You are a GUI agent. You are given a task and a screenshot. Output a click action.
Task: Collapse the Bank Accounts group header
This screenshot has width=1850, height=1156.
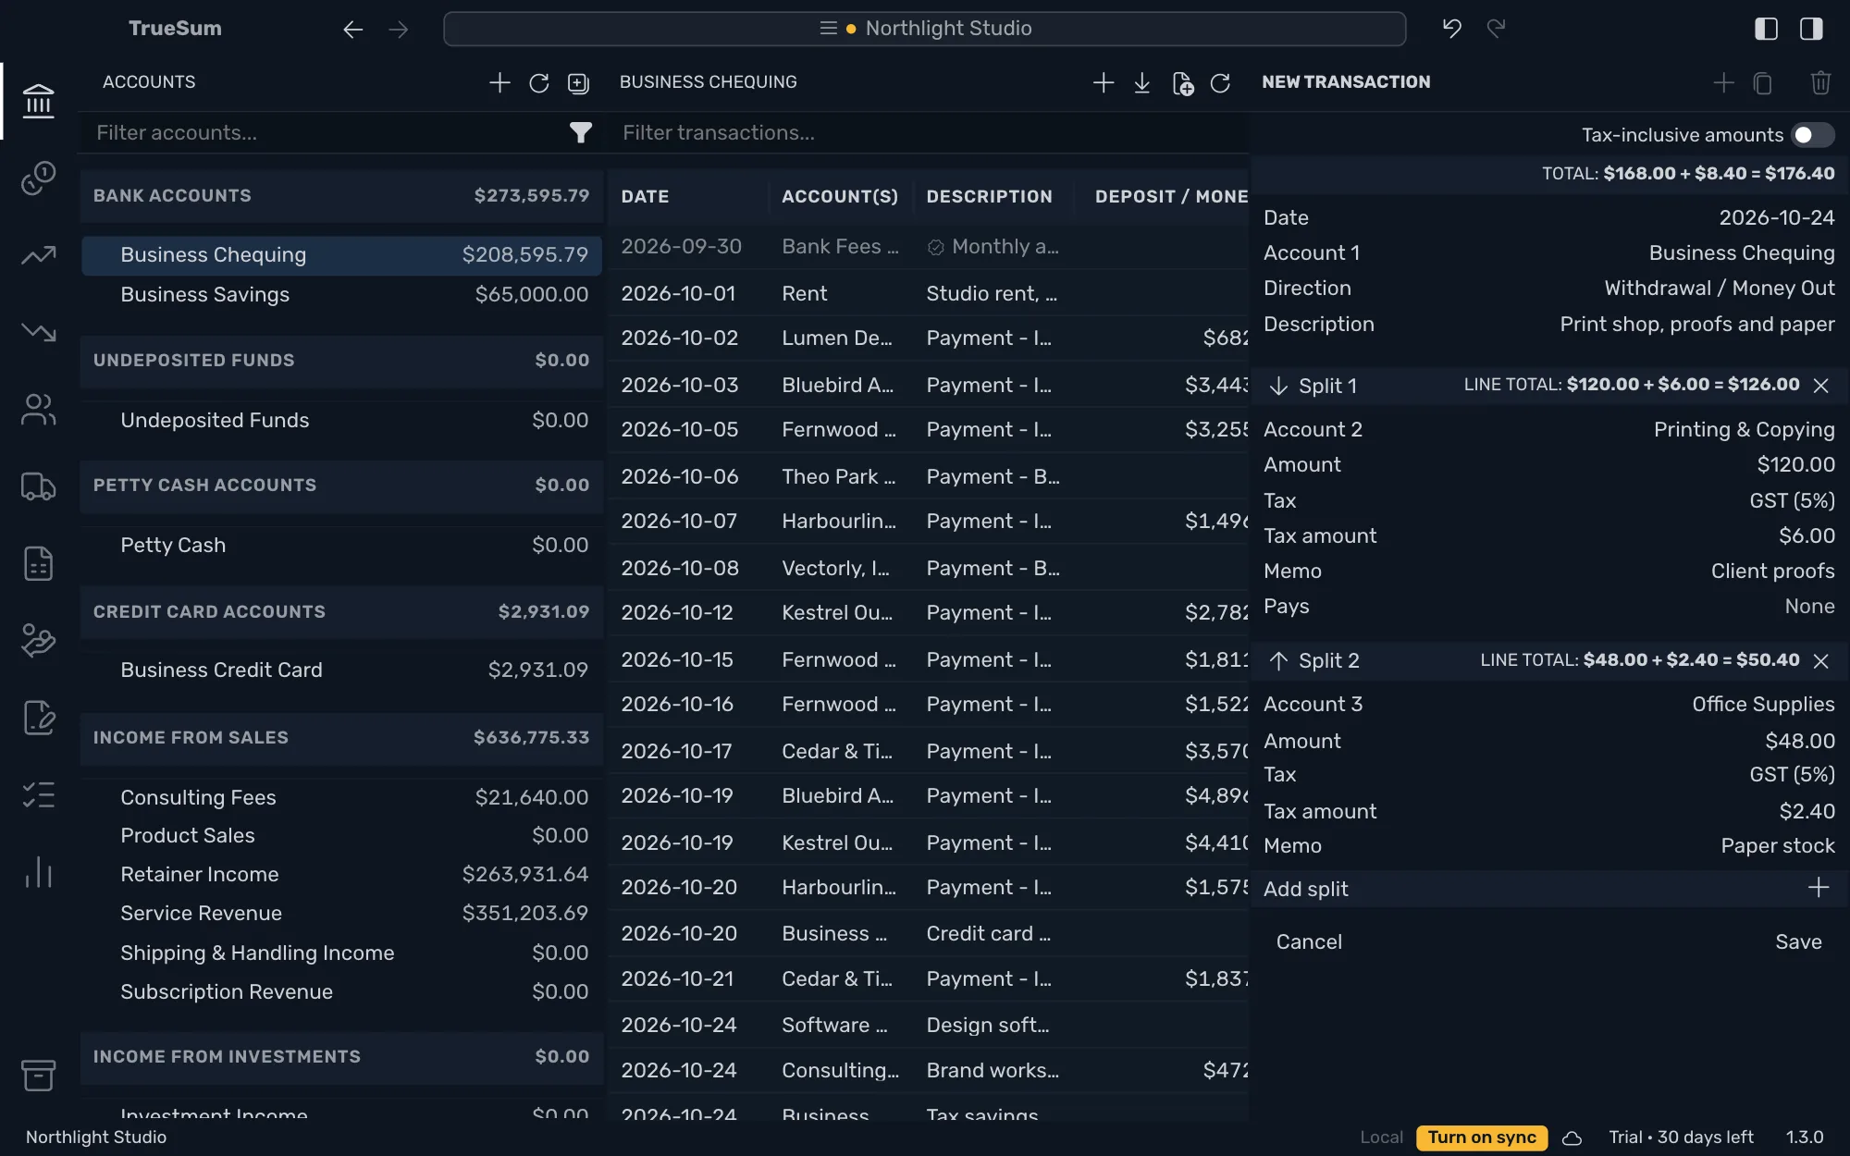341,195
